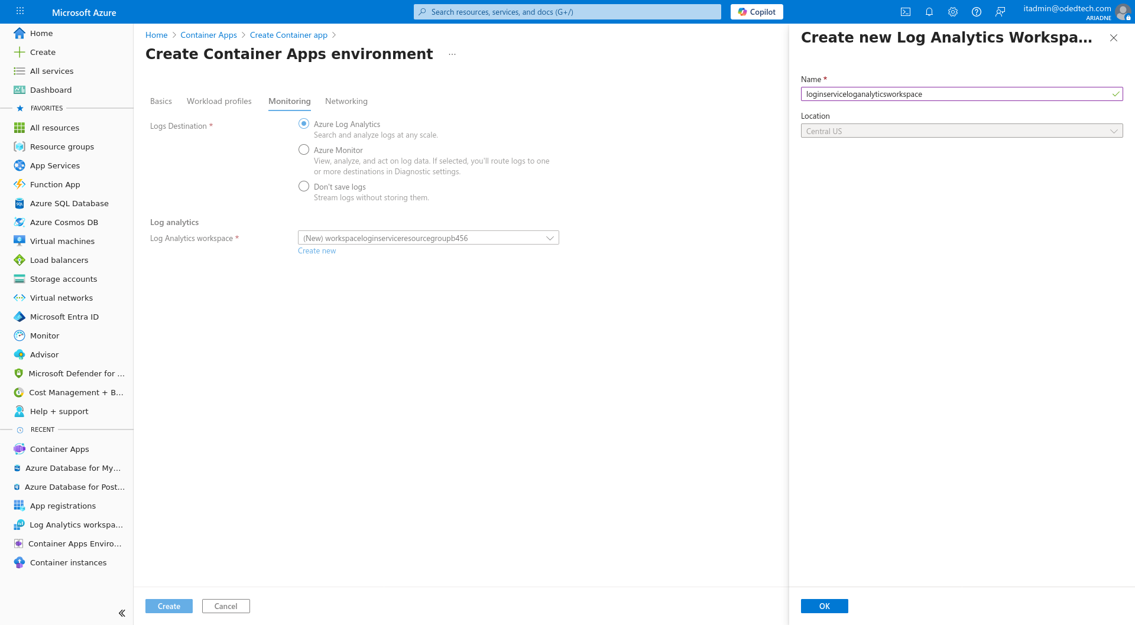Open the Location dropdown showing Central US
1135x625 pixels.
[962, 131]
